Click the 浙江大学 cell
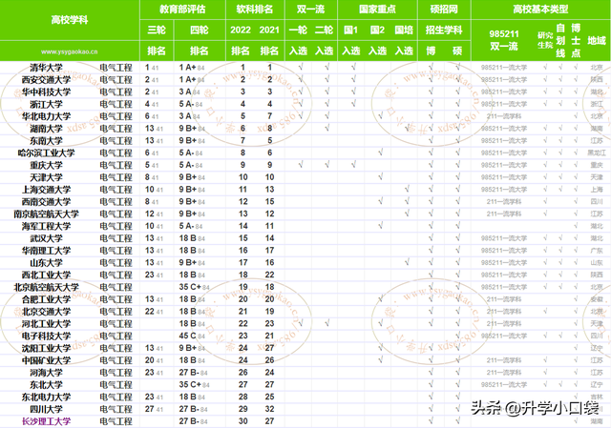This screenshot has height=428, width=611. [x=46, y=104]
